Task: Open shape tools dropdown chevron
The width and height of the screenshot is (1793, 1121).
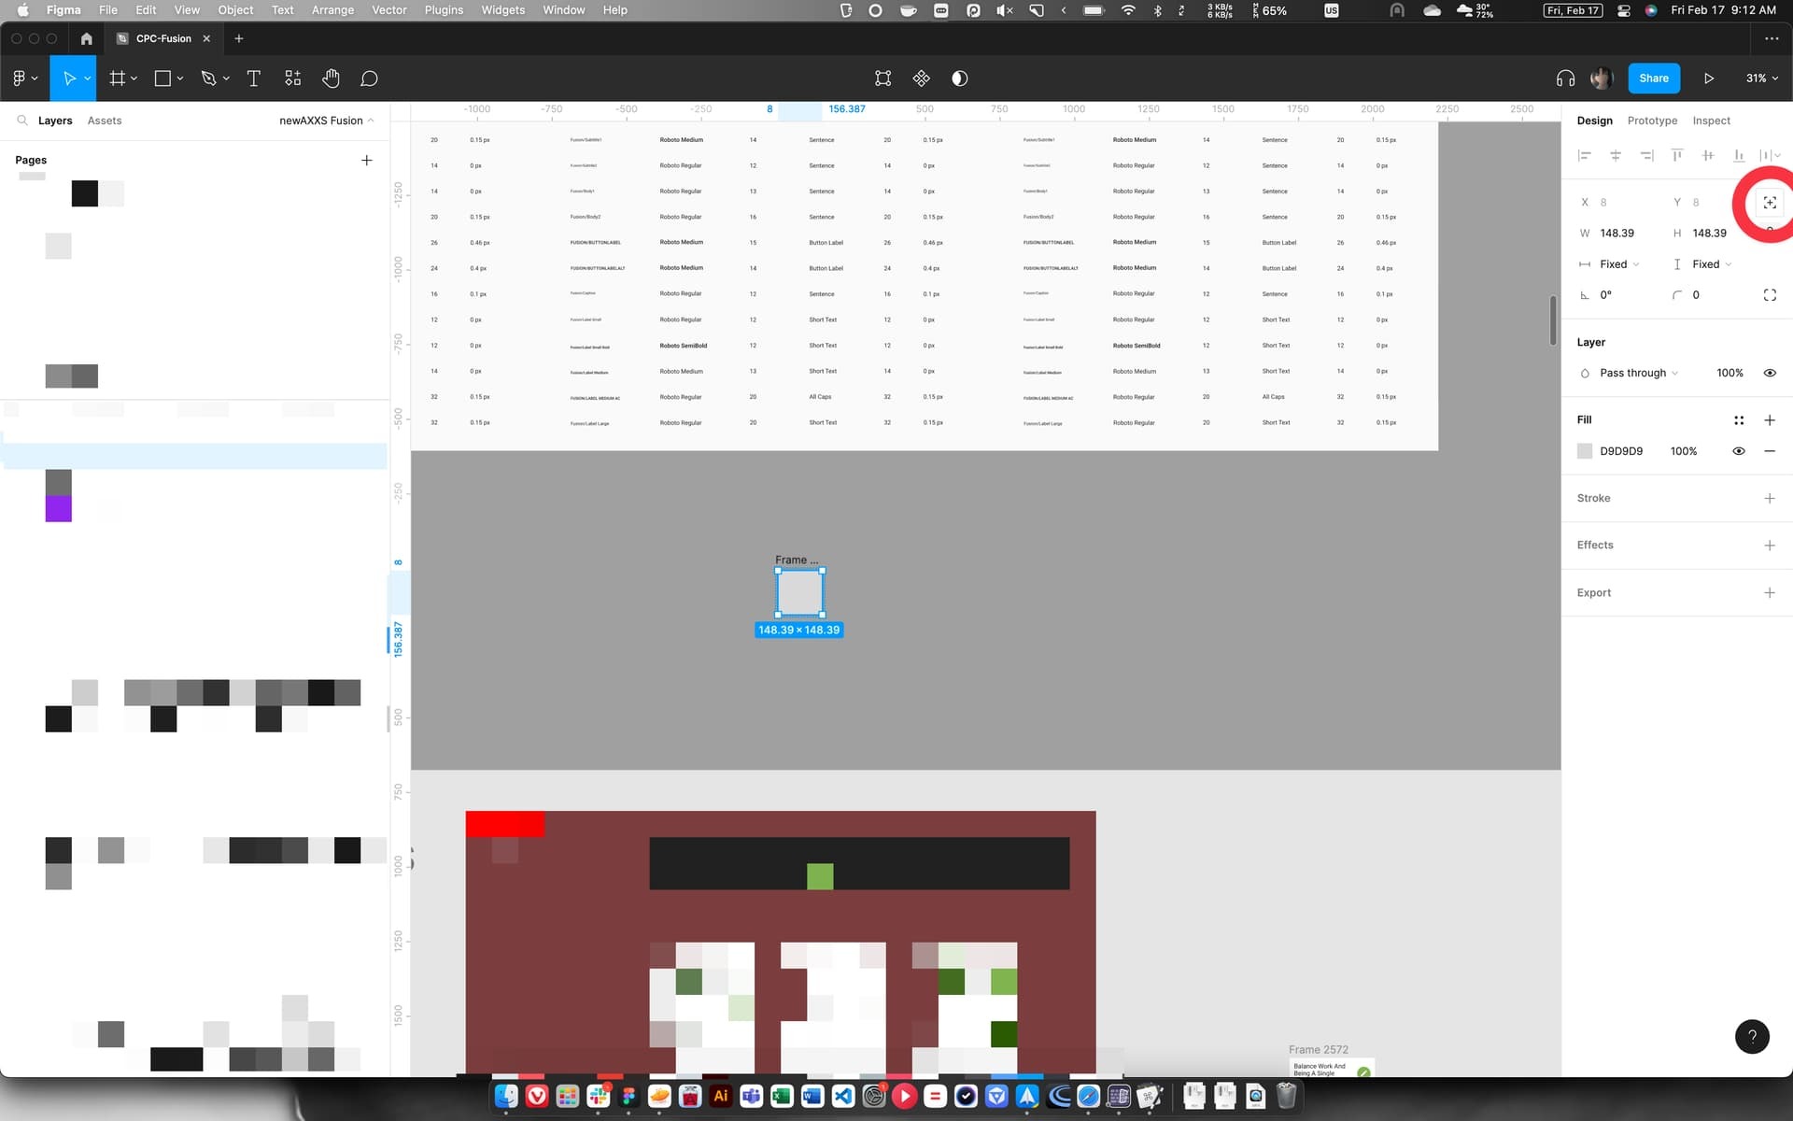Action: click(180, 78)
